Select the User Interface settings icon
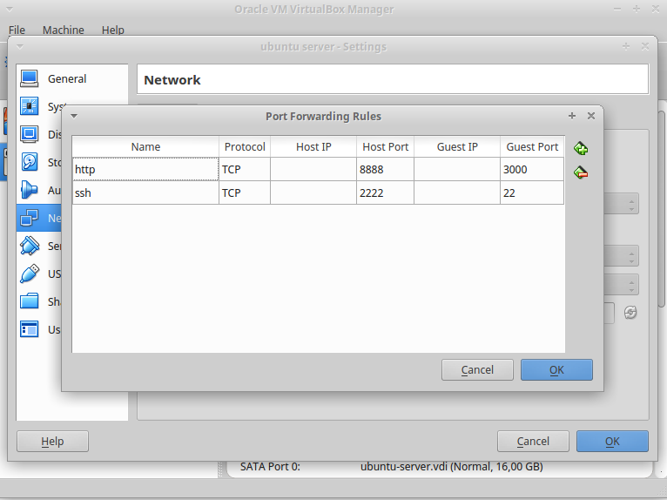667x500 pixels. coord(30,329)
